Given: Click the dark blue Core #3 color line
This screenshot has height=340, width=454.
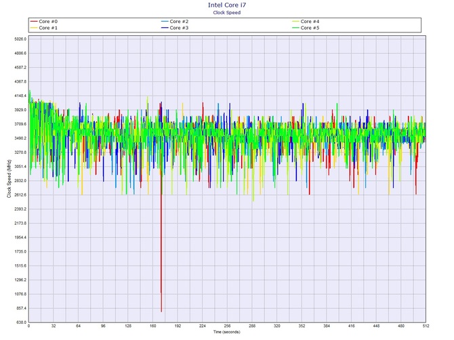Looking at the screenshot, I should coord(165,28).
